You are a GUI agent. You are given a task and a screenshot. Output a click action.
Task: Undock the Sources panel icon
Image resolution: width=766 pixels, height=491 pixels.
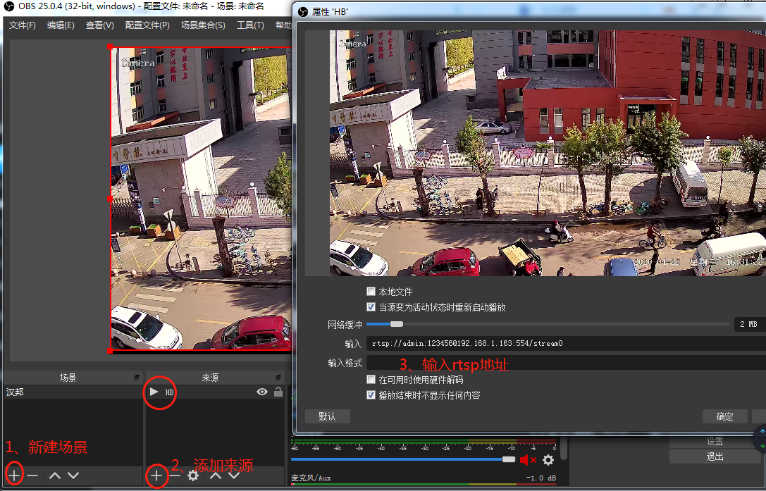coord(278,377)
